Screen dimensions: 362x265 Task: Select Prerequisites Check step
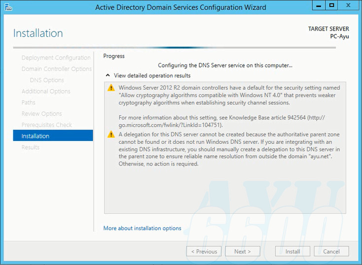(x=47, y=125)
